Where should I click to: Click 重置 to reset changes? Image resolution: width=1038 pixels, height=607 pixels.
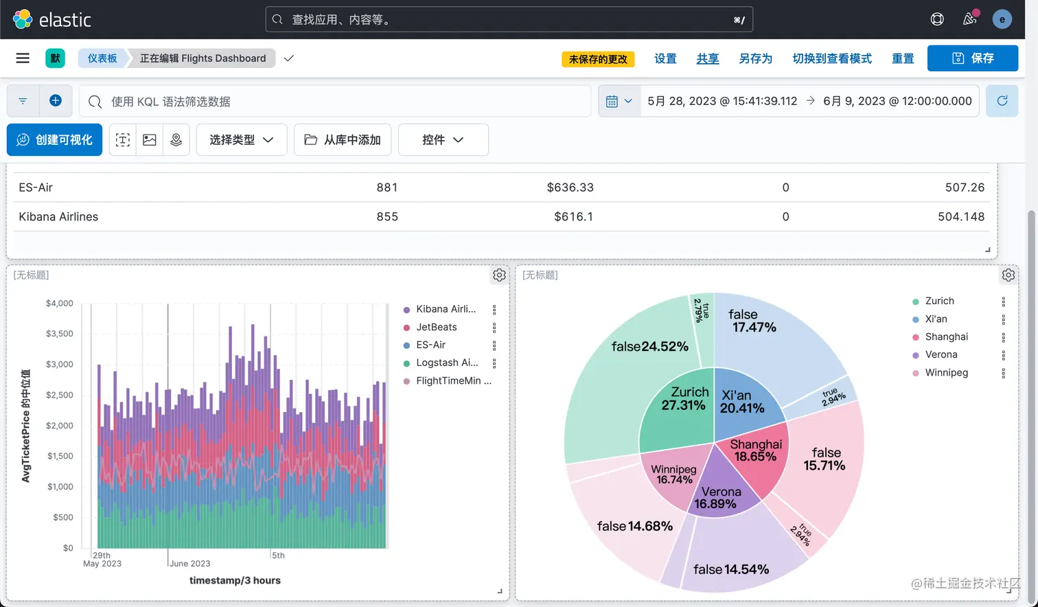(903, 58)
